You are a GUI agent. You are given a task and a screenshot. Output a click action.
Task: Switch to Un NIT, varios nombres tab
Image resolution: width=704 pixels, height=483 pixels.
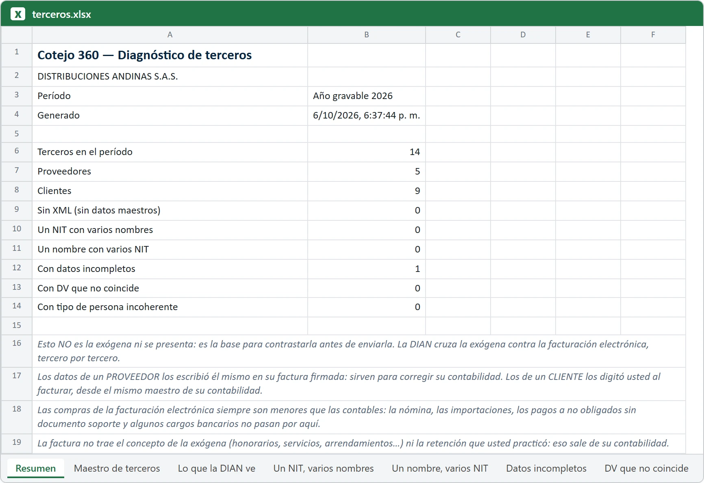324,468
